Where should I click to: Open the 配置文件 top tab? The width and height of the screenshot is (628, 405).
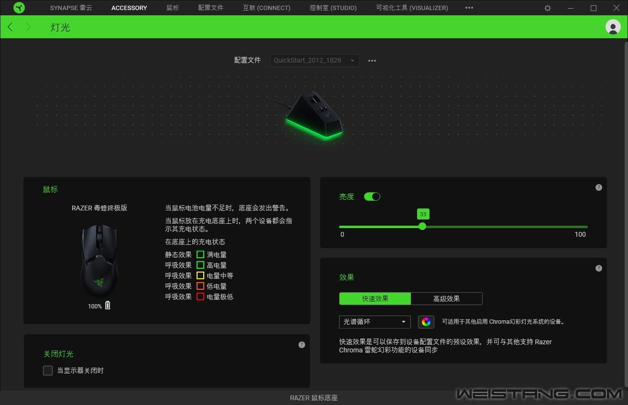tap(211, 8)
